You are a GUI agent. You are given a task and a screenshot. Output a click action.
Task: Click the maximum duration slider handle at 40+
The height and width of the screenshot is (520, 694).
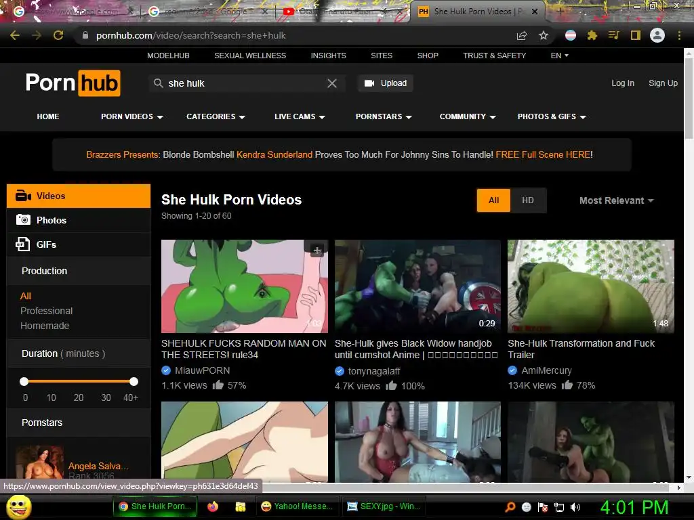(134, 381)
